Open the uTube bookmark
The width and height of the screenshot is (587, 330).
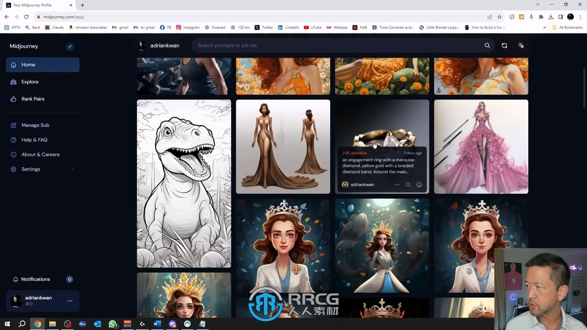(x=313, y=27)
